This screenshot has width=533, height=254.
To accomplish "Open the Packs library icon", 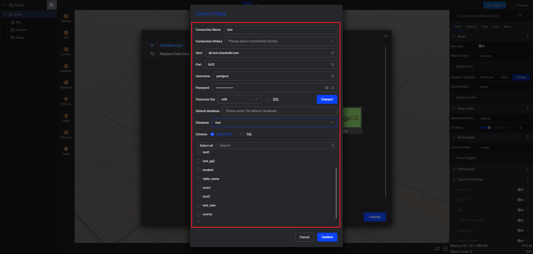I will point(66,149).
